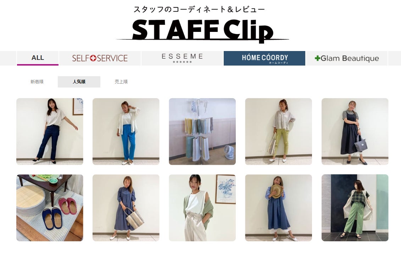Open navy jeans outfit thumbnail
This screenshot has width=401, height=259.
click(50, 131)
